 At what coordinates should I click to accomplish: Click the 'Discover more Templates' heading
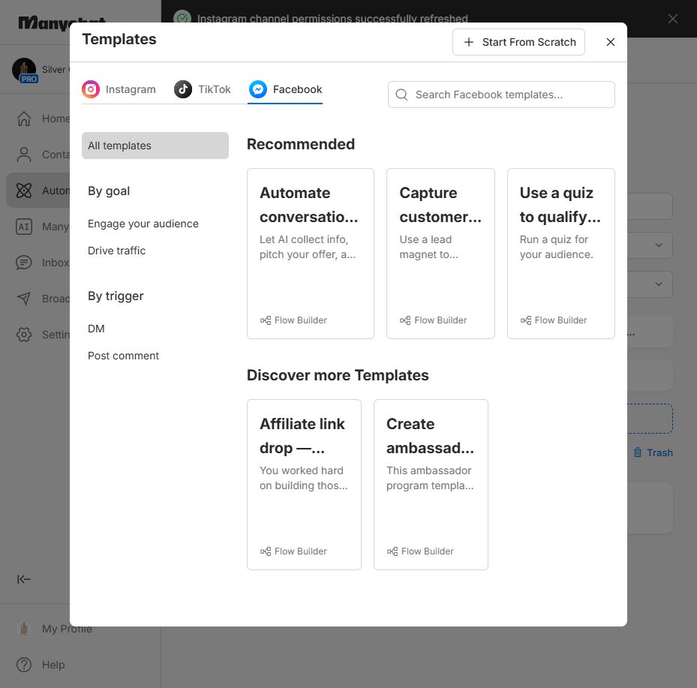pyautogui.click(x=338, y=375)
